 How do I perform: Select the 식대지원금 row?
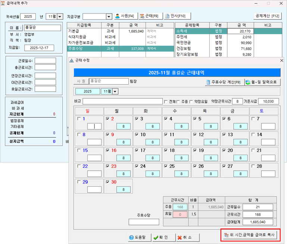coord(121,37)
